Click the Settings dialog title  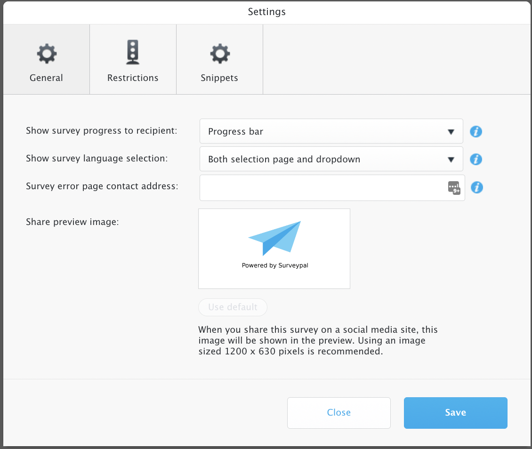click(266, 12)
